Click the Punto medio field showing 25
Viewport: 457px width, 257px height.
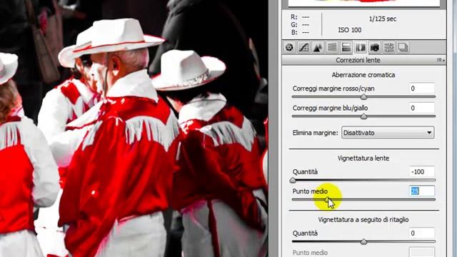click(x=422, y=191)
